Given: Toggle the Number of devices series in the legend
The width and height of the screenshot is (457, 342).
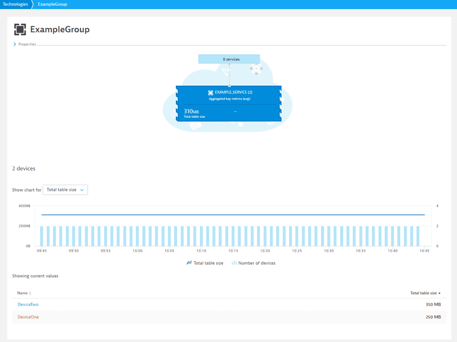Looking at the screenshot, I should tap(253, 263).
